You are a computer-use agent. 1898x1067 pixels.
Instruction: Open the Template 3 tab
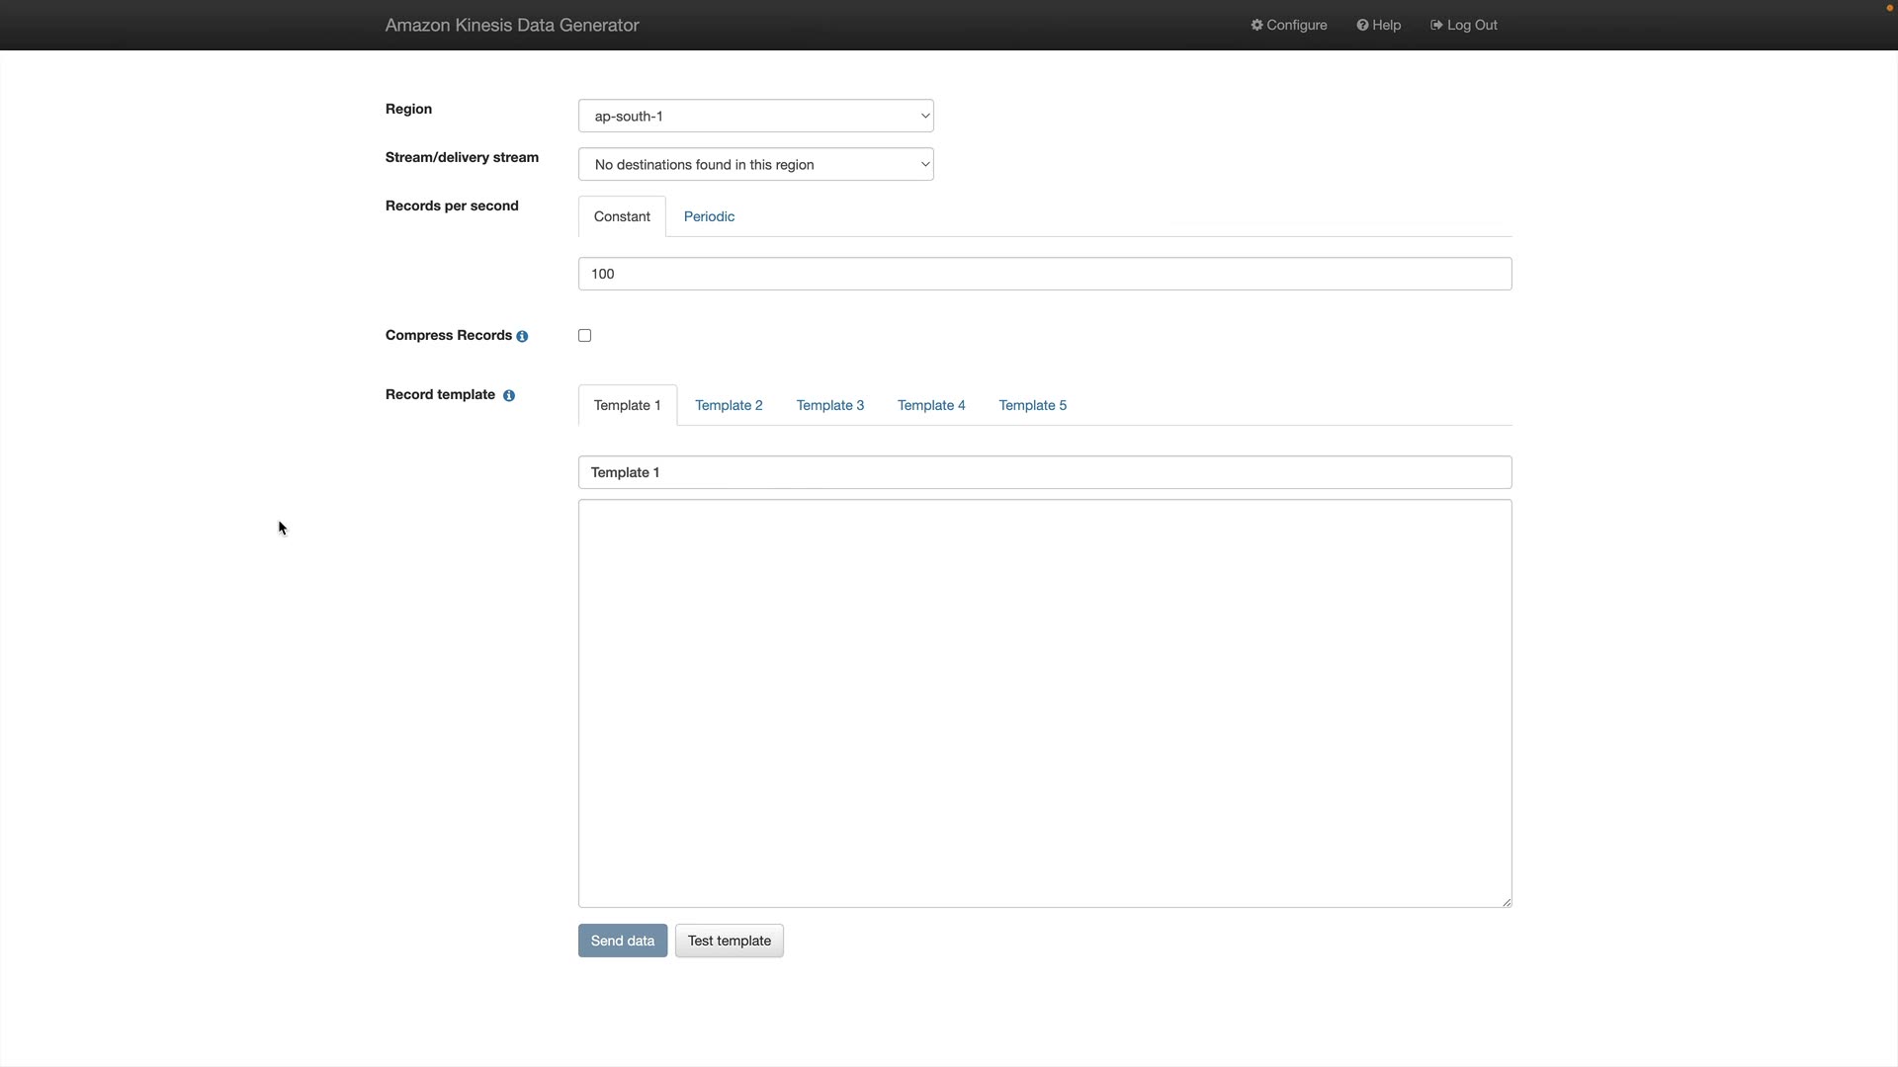pyautogui.click(x=830, y=406)
